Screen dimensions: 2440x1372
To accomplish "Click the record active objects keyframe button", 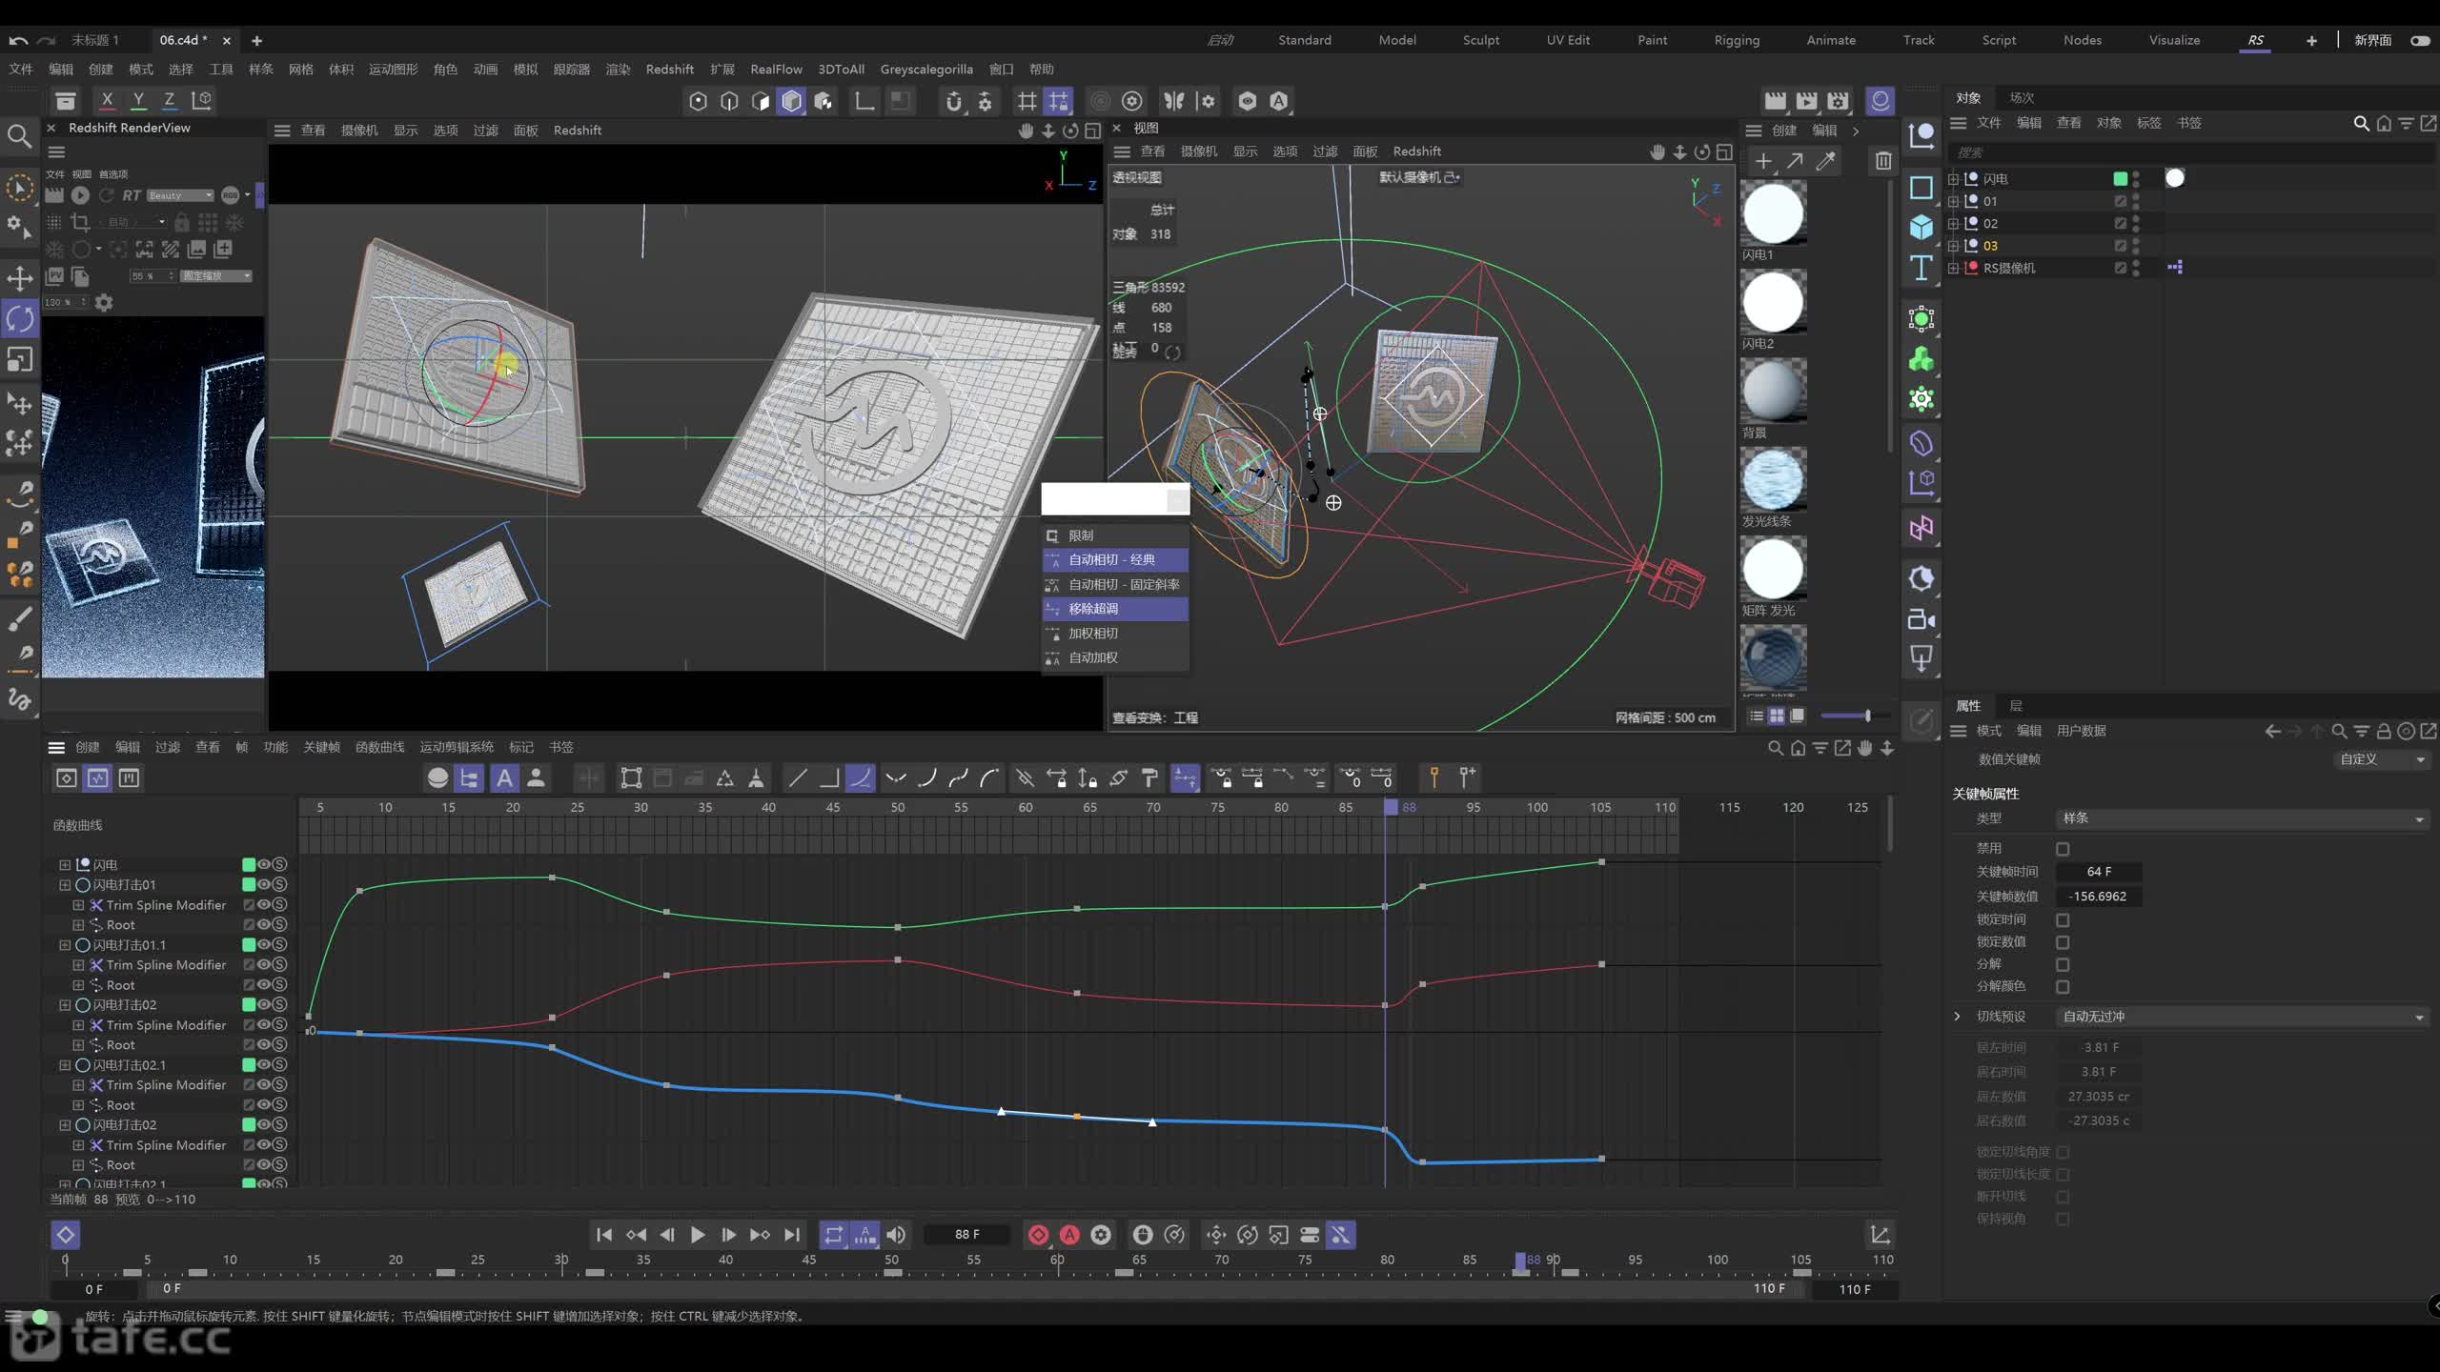I will point(1038,1235).
